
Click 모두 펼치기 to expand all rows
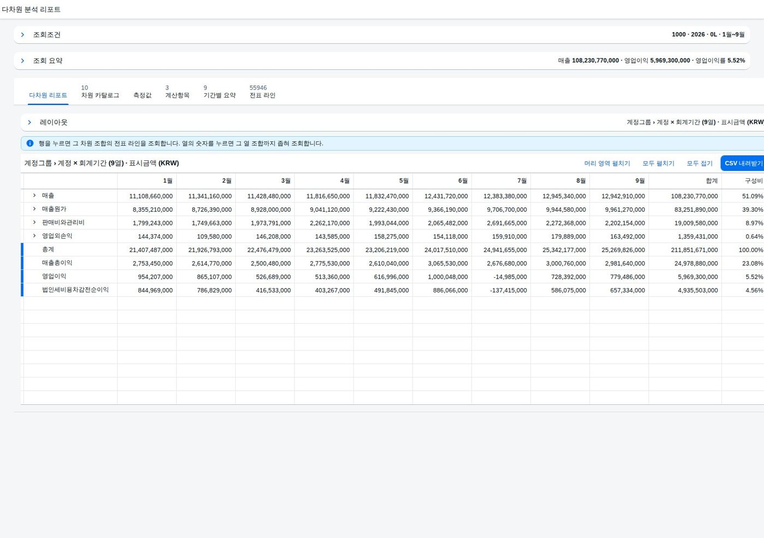pyautogui.click(x=658, y=164)
